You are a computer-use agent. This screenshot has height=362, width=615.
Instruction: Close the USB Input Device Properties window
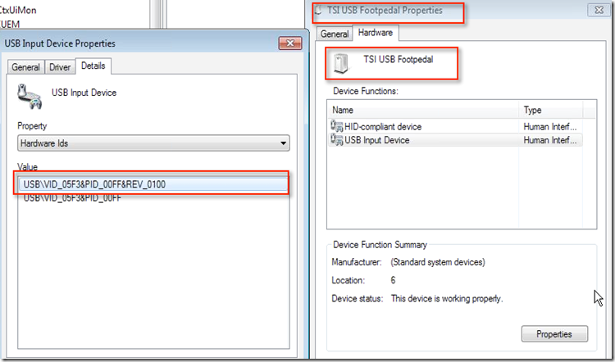coord(290,43)
